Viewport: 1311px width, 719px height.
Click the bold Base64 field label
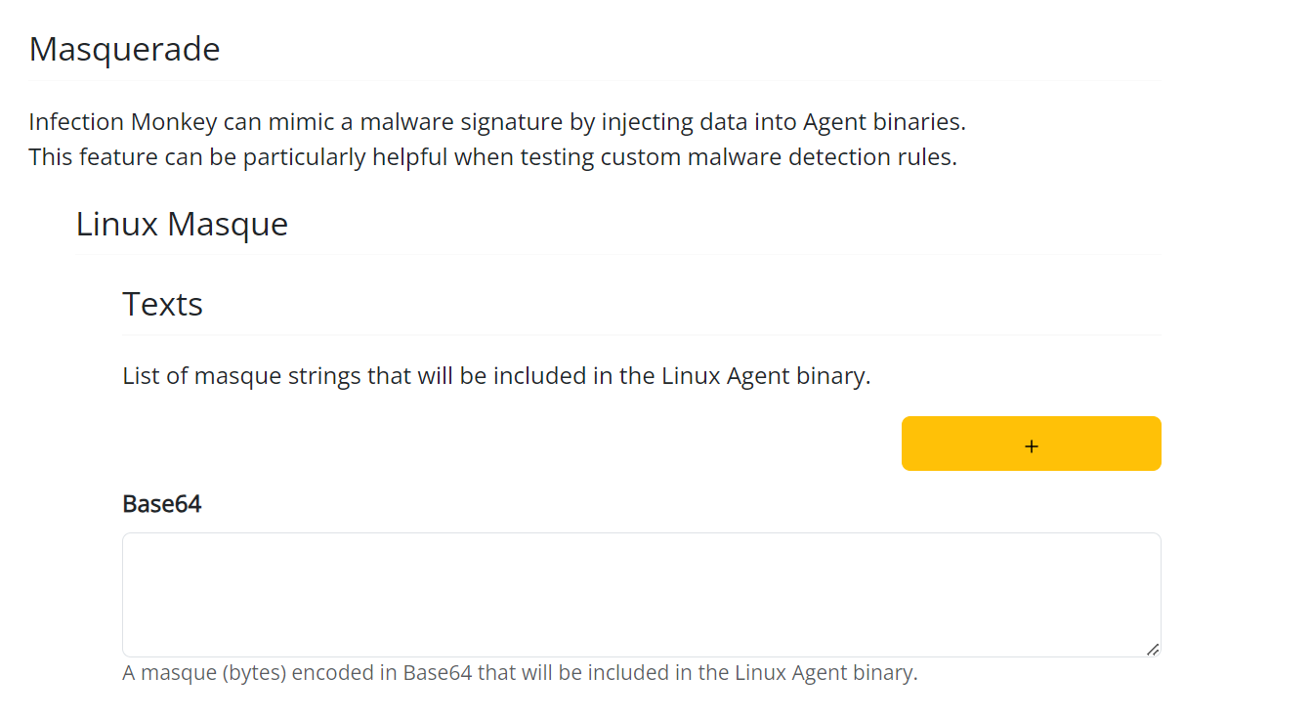(x=161, y=504)
